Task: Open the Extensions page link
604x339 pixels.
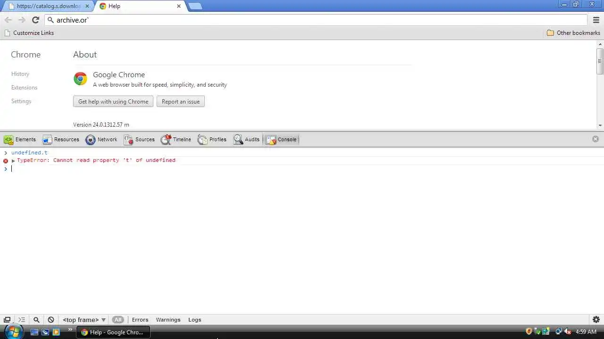Action: coord(24,88)
